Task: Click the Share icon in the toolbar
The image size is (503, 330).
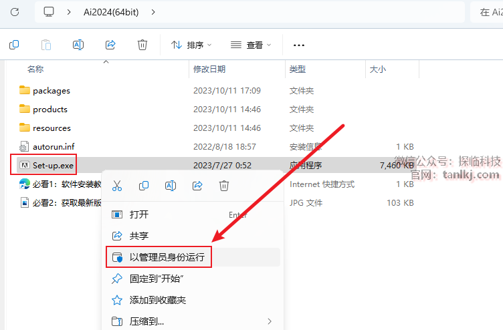Action: click(x=110, y=45)
